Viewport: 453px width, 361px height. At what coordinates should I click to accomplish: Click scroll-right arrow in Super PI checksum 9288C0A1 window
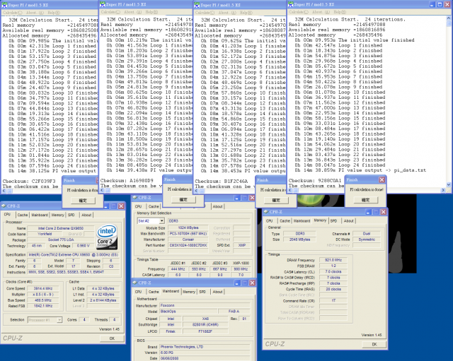[443, 190]
